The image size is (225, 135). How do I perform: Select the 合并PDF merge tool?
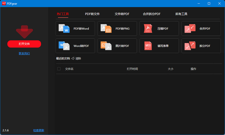[201, 29]
